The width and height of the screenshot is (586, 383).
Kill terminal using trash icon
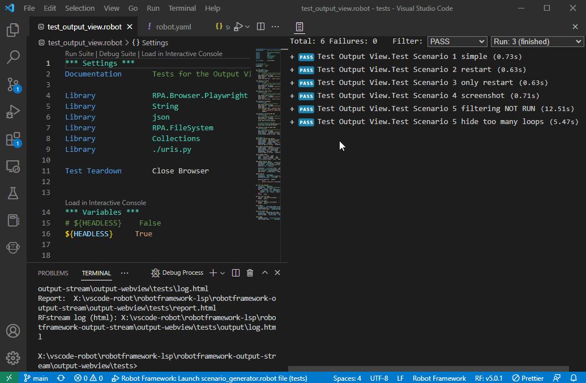250,273
